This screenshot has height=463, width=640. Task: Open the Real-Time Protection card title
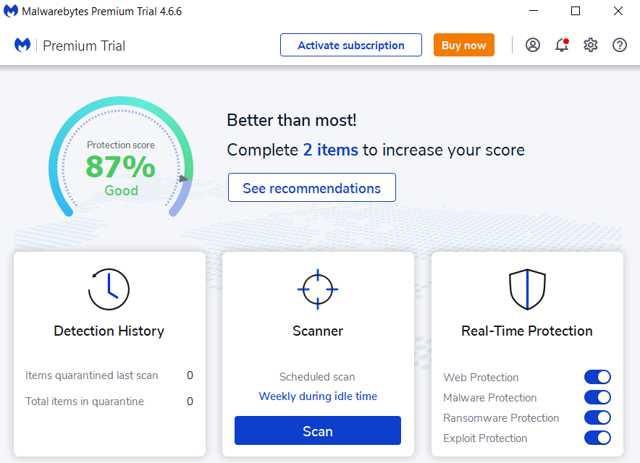coord(527,331)
